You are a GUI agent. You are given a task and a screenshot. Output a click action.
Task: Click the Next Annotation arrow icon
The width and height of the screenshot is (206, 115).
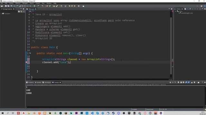pyautogui.click(x=61, y=6)
